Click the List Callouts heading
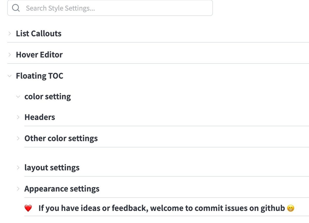This screenshot has height=223, width=309. click(39, 34)
